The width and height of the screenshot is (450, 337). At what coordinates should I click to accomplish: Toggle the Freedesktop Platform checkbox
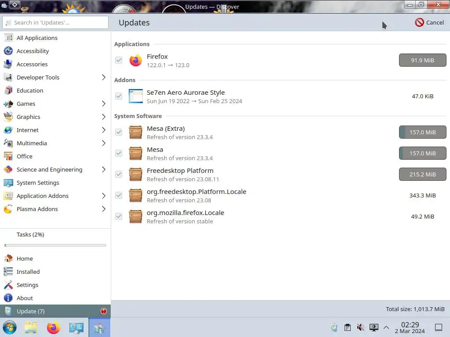click(x=119, y=174)
